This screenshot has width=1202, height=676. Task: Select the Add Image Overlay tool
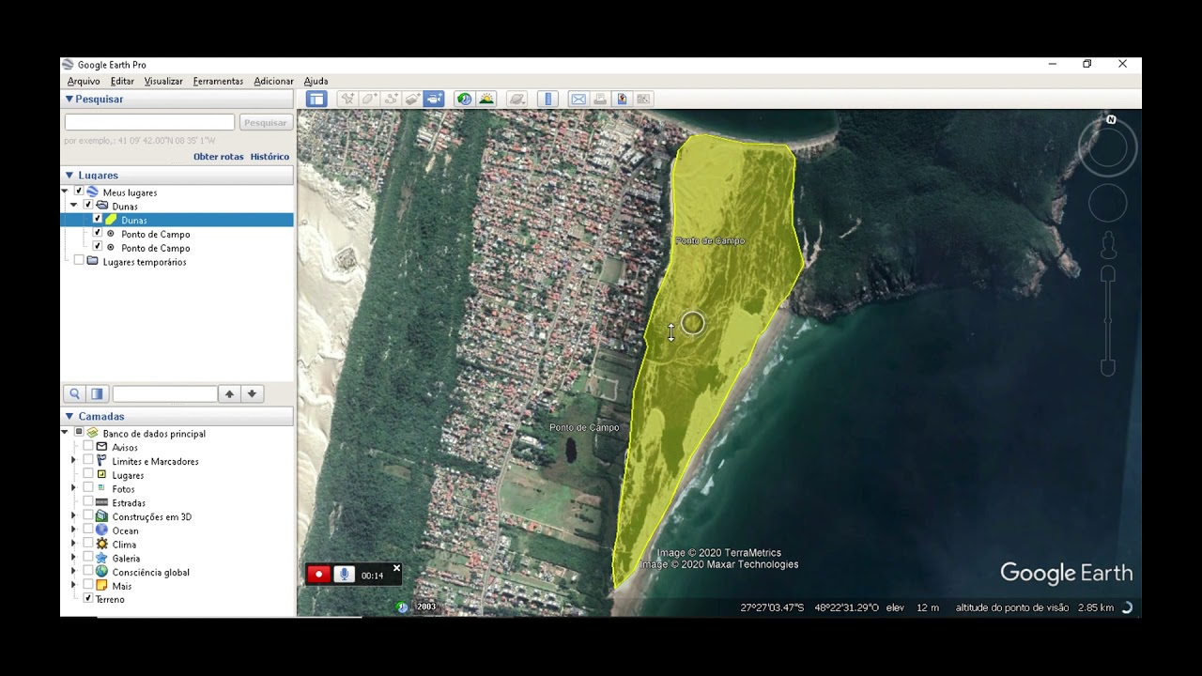tap(412, 99)
